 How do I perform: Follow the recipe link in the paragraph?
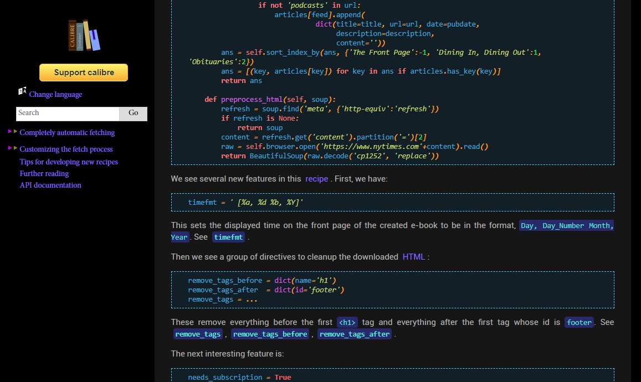316,179
